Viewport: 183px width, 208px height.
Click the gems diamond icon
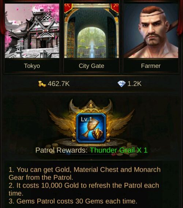(122, 84)
